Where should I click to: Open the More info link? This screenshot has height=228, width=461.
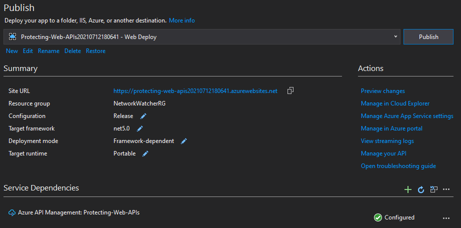(181, 20)
